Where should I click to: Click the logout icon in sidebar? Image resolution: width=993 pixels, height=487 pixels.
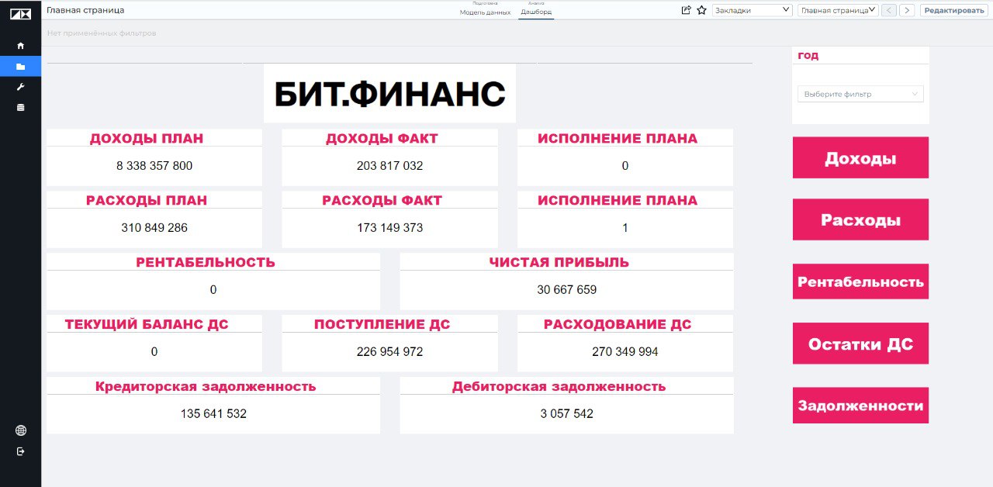click(x=20, y=451)
